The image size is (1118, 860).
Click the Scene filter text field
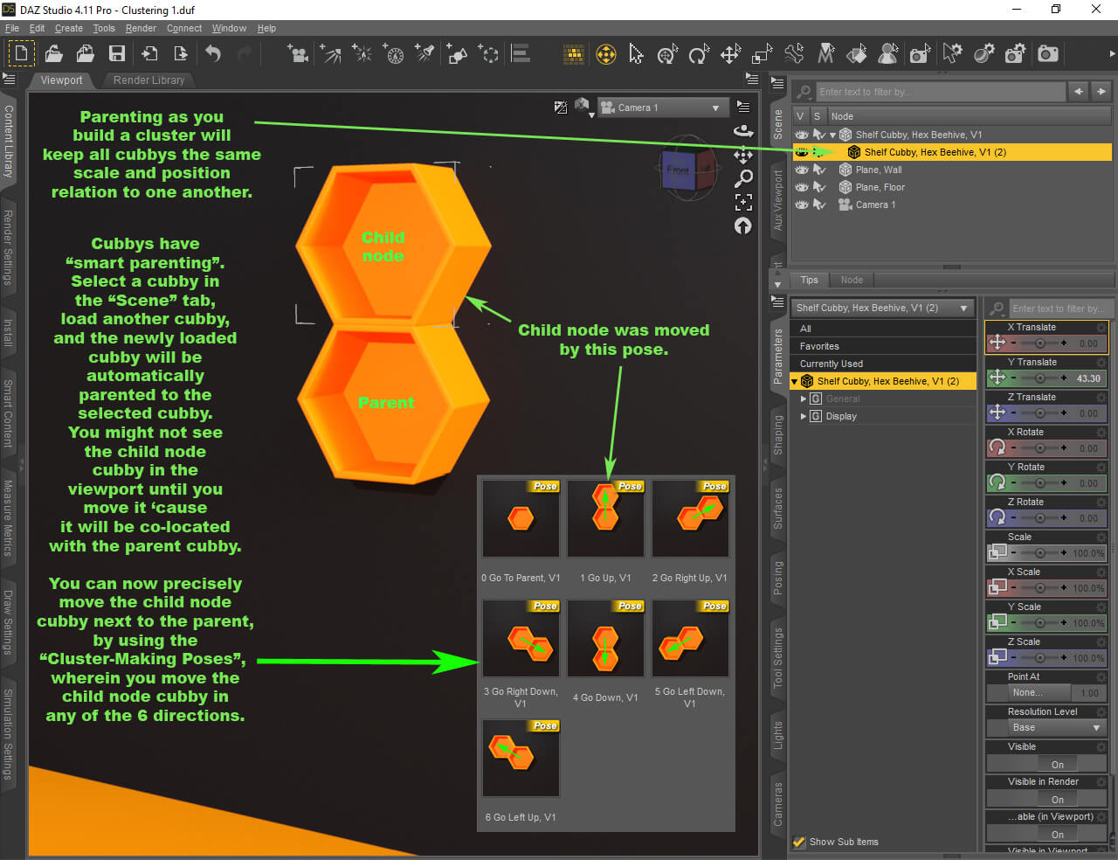941,92
